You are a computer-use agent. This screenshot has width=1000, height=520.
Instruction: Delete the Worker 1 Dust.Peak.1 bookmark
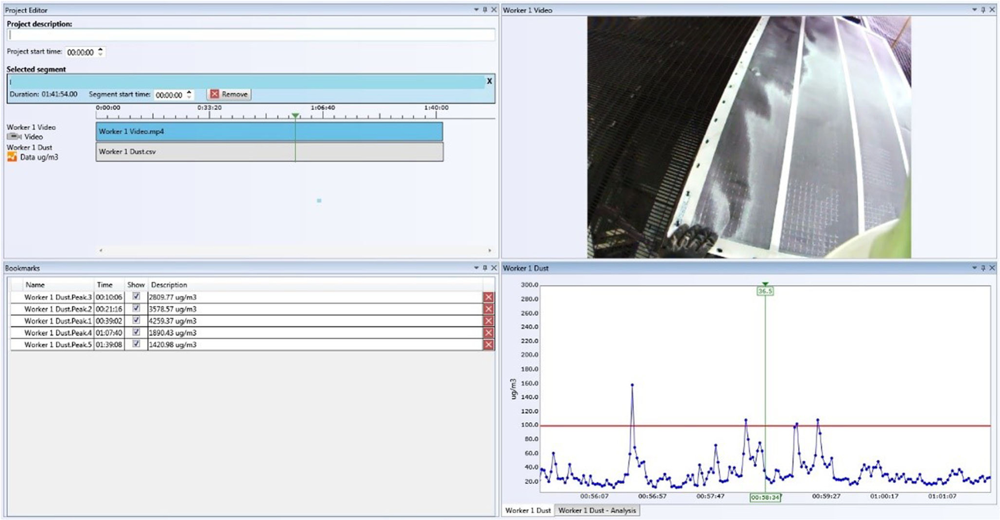[x=488, y=321]
